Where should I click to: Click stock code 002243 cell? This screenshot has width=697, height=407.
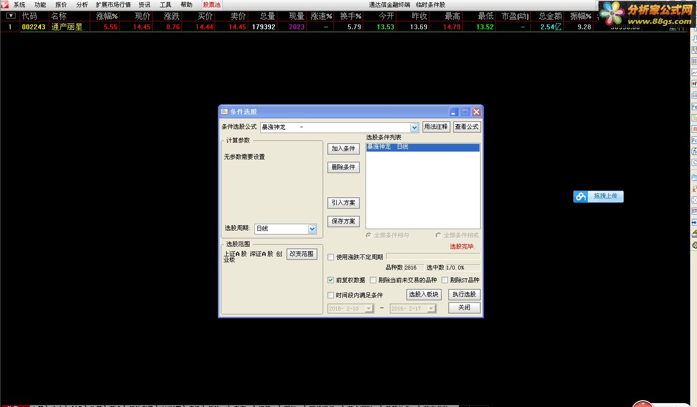coord(34,27)
